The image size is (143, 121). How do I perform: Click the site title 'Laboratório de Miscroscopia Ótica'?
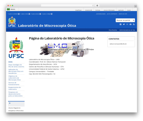pos(47,25)
